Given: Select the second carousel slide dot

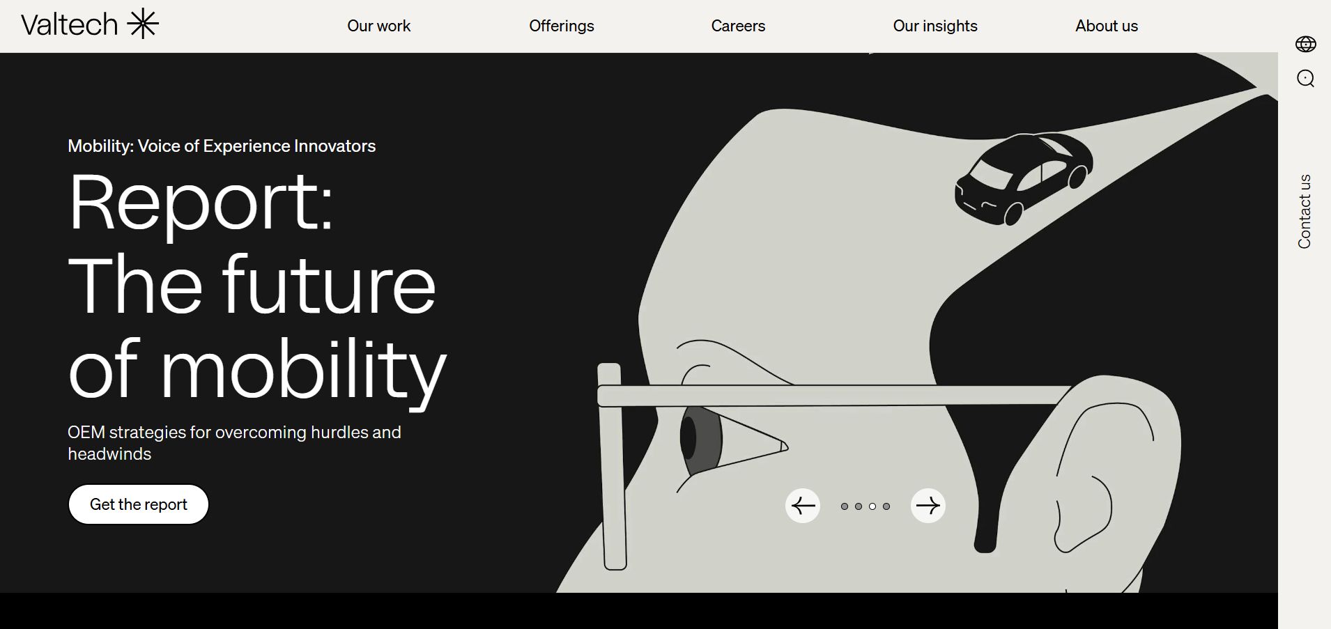Looking at the screenshot, I should click(859, 506).
